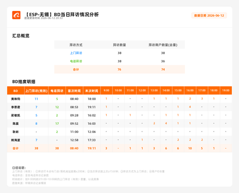Click the first visit time 12:58
This screenshot has width=239, height=193.
coord(74,140)
